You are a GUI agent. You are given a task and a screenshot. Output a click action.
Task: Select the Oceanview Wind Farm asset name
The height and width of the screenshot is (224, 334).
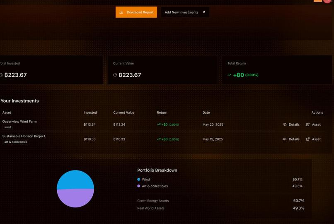[19, 122]
